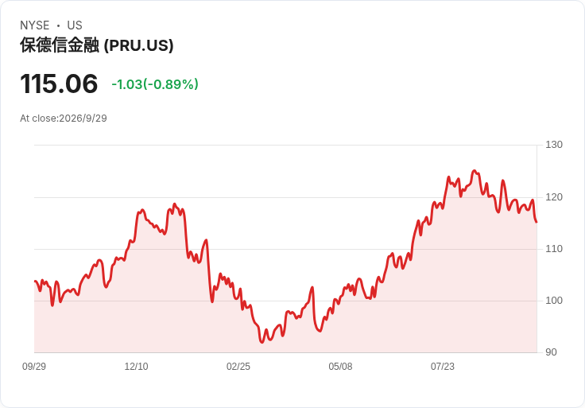
Task: Click the 115.06 current price
Action: pyautogui.click(x=59, y=84)
